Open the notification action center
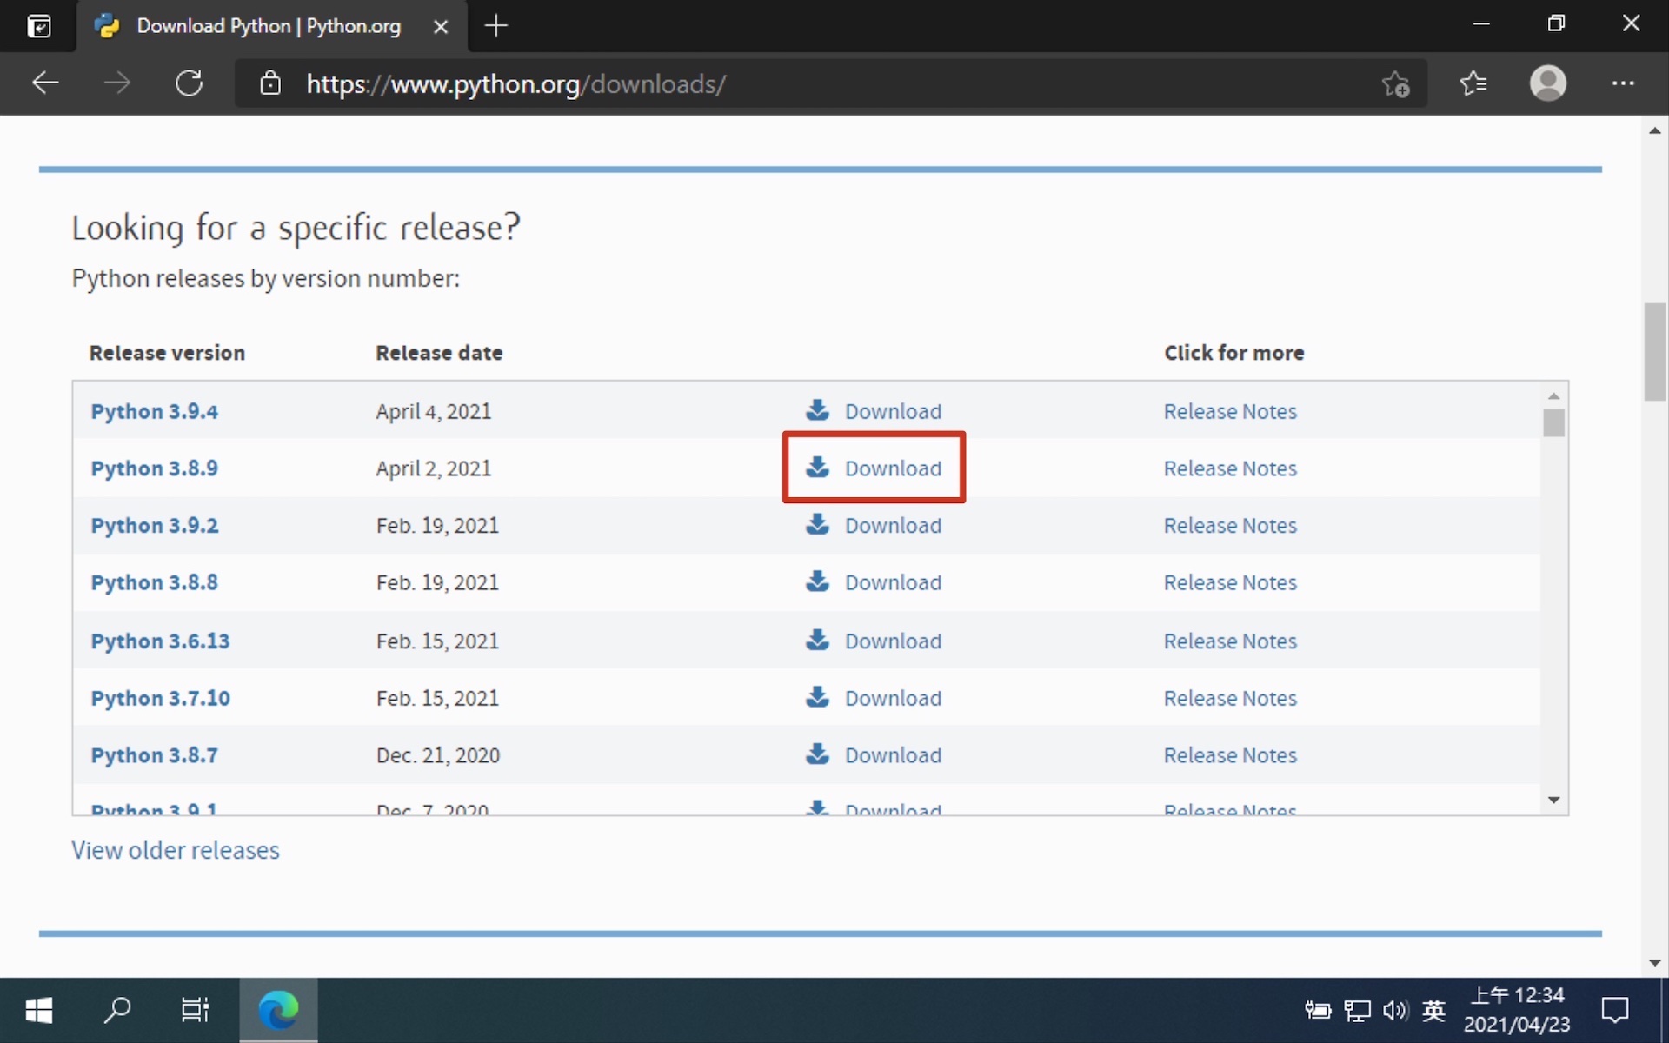Viewport: 1669px width, 1043px height. tap(1615, 1010)
